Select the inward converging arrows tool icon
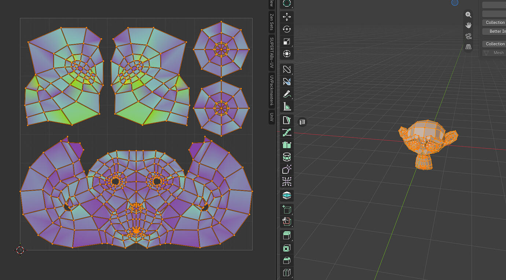Screen dimensions: 506x280 coord(287,181)
